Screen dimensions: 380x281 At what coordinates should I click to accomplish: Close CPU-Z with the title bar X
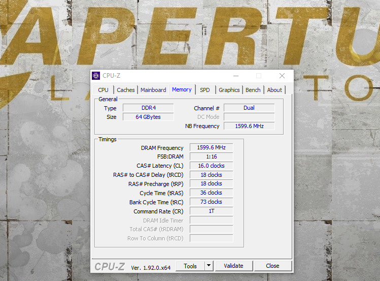(x=282, y=76)
